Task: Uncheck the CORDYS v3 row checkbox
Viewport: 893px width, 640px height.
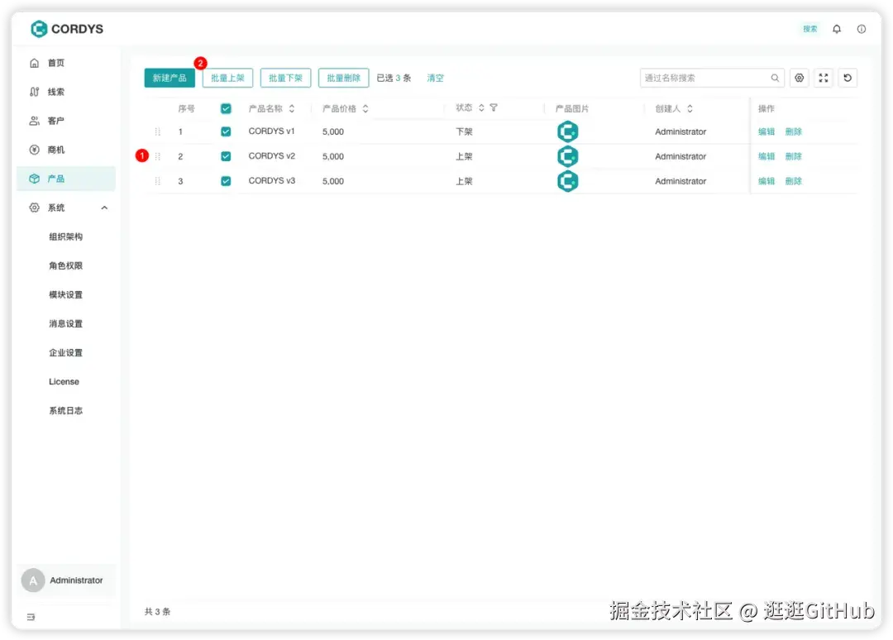Action: [226, 180]
